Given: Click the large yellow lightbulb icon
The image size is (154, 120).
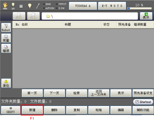Looking at the screenshot, I should coord(30,6).
